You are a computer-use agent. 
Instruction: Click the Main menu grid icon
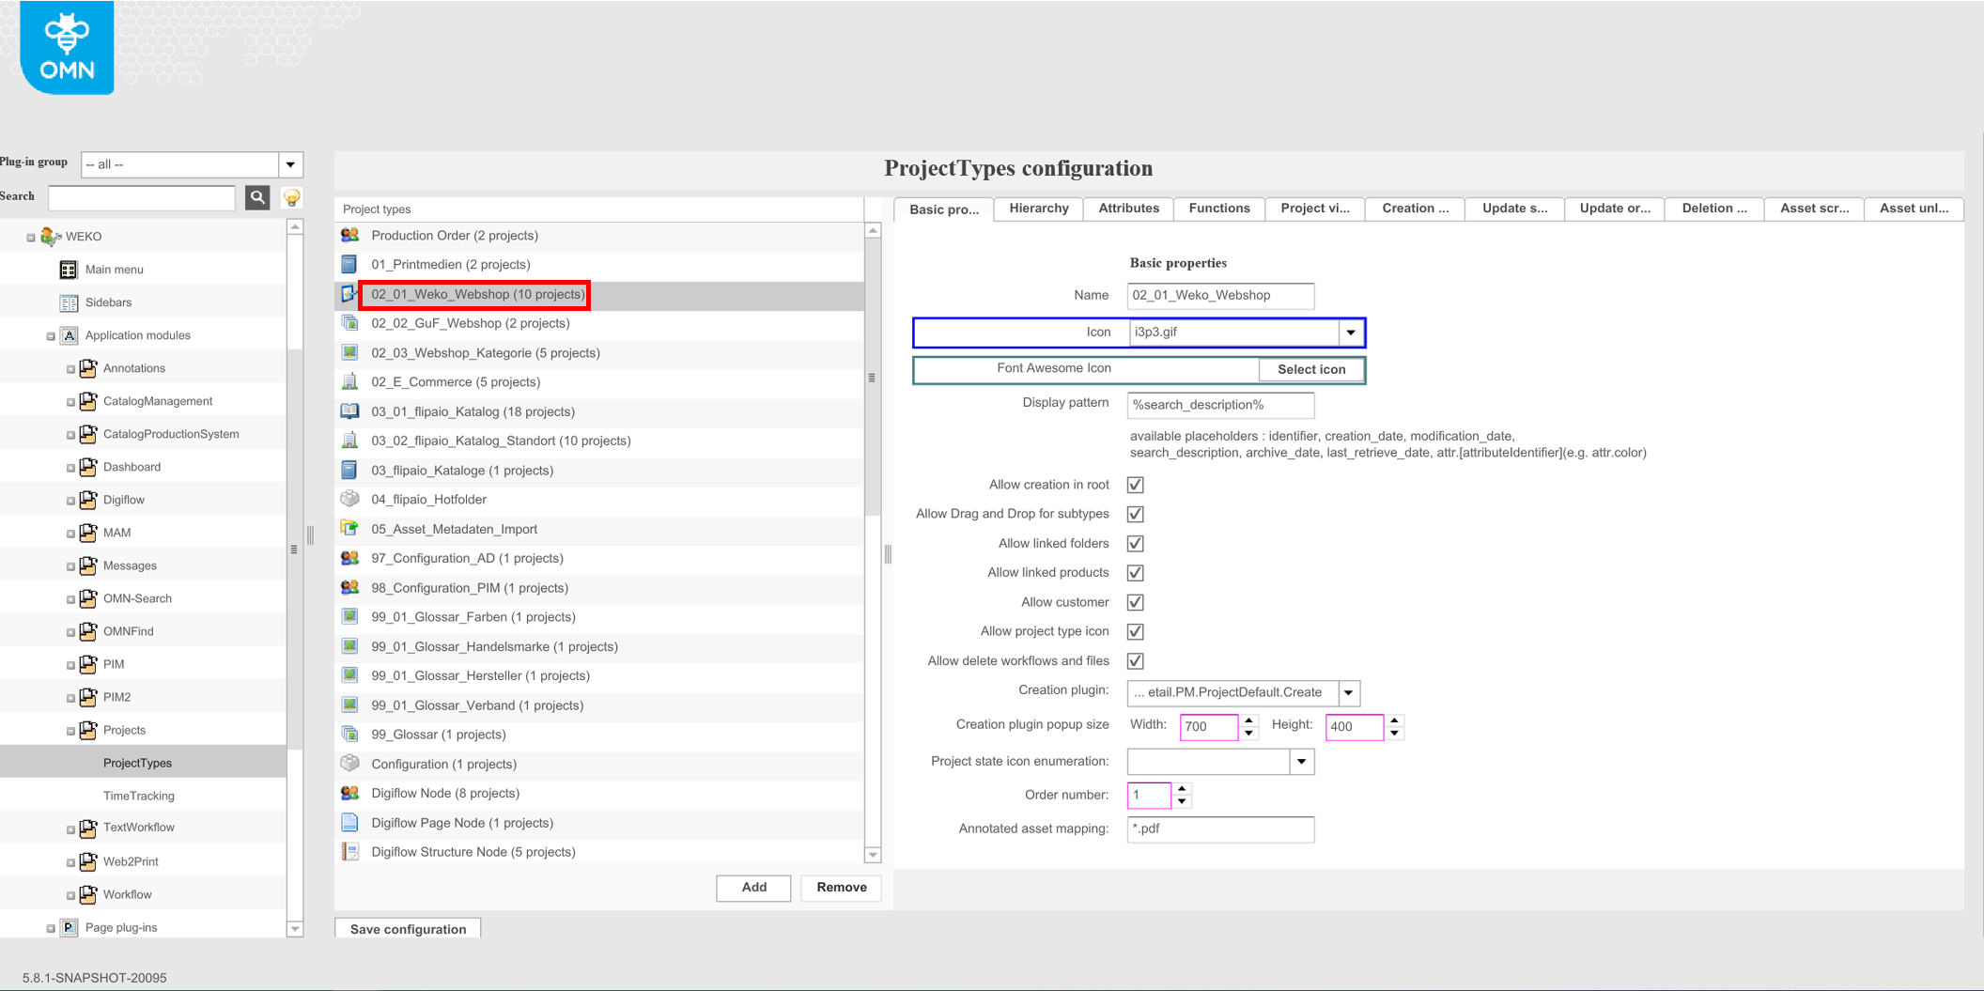click(68, 269)
